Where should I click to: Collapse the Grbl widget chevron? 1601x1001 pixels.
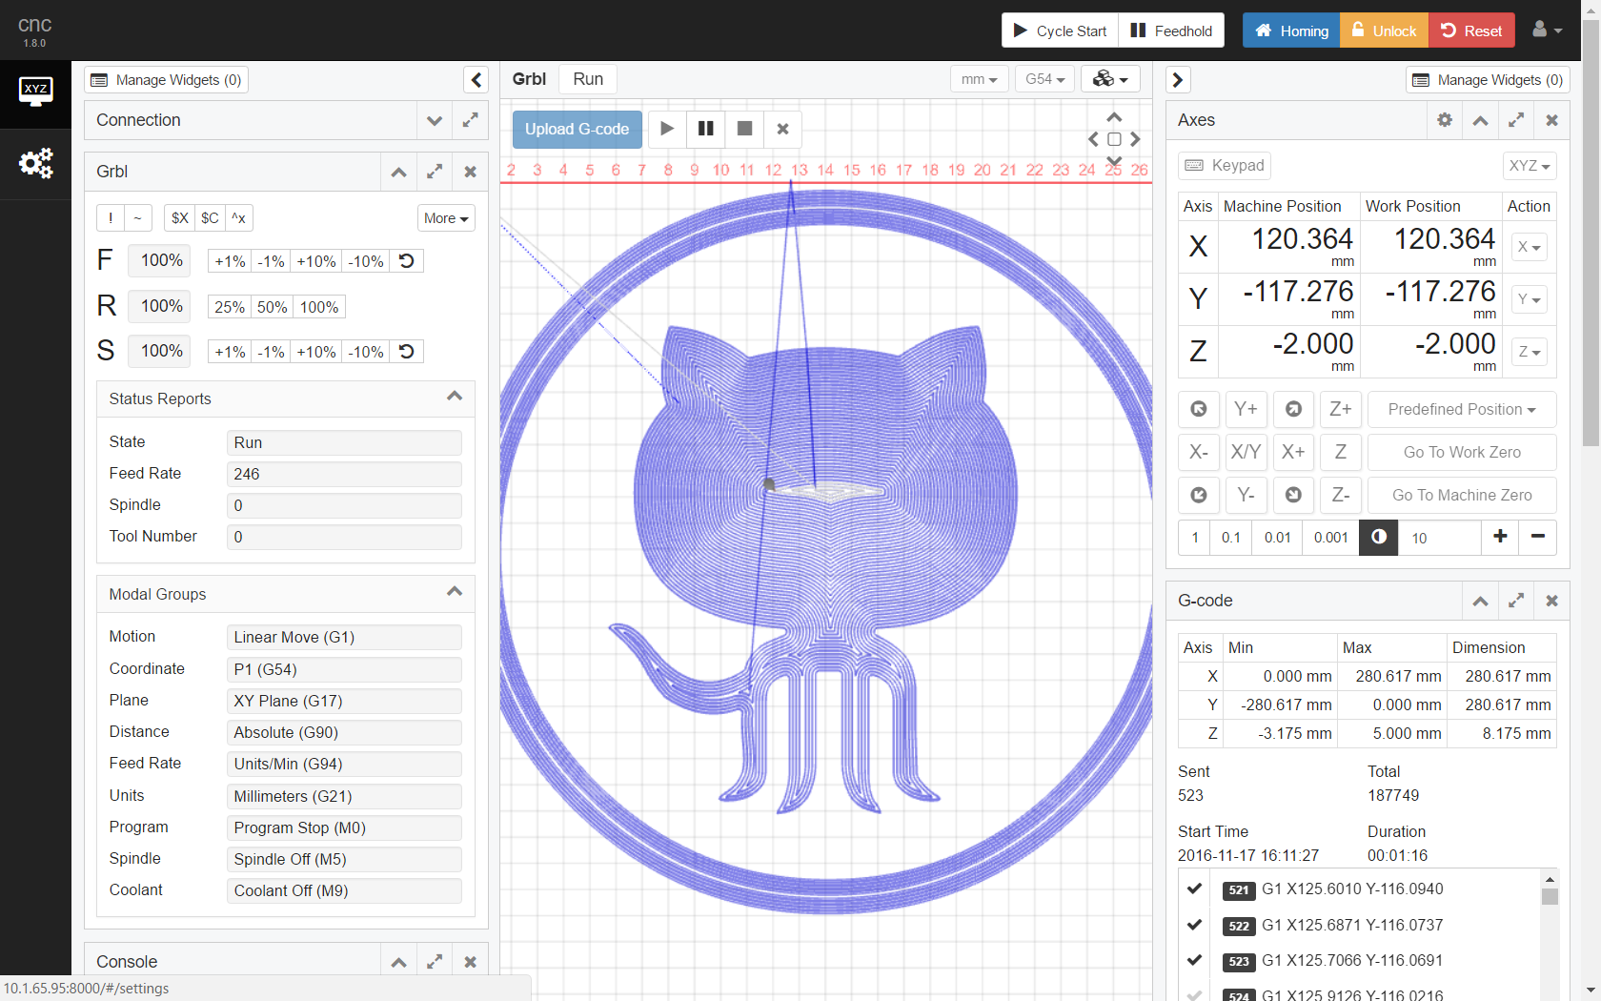[399, 172]
